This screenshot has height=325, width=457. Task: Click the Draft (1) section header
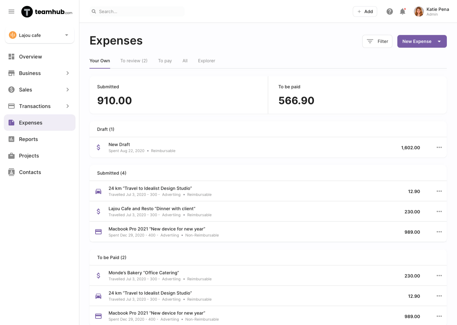106,129
